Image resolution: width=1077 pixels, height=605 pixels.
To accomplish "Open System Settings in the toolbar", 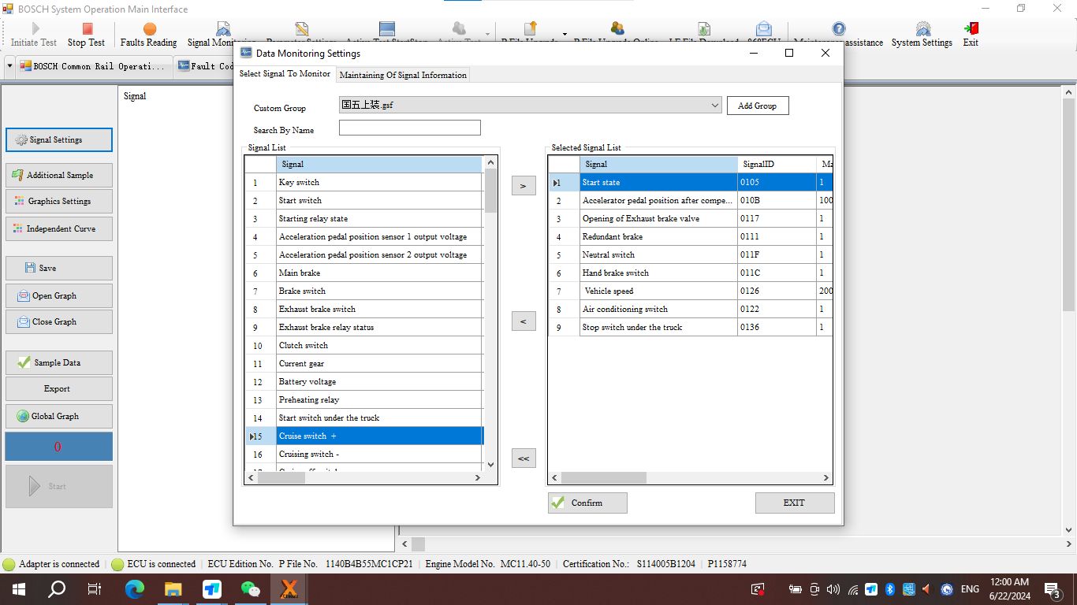I will pyautogui.click(x=922, y=35).
